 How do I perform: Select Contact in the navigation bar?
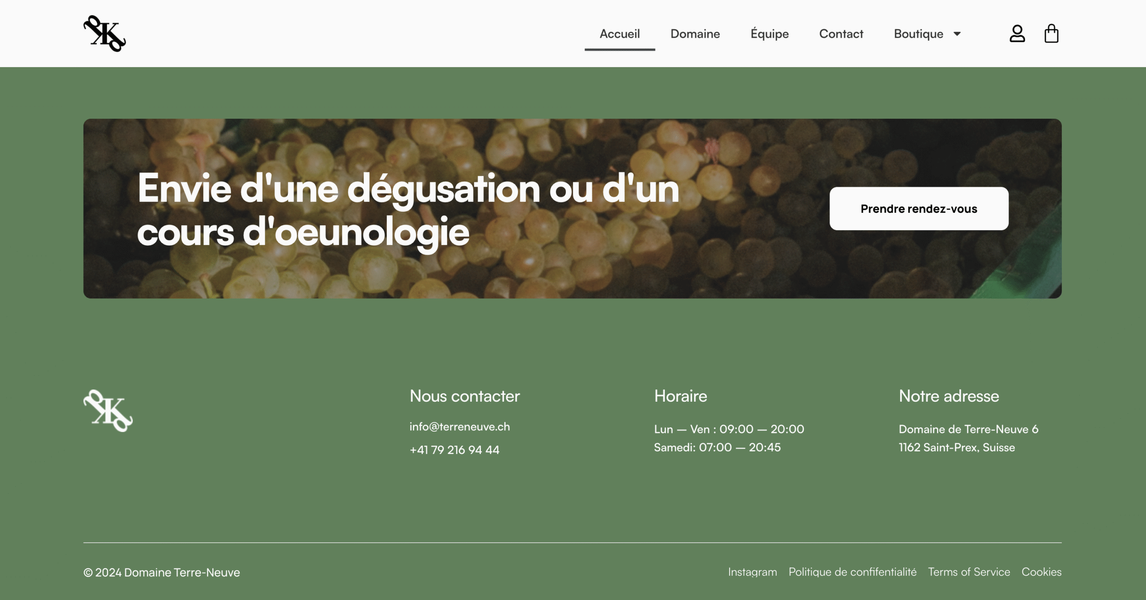point(841,34)
